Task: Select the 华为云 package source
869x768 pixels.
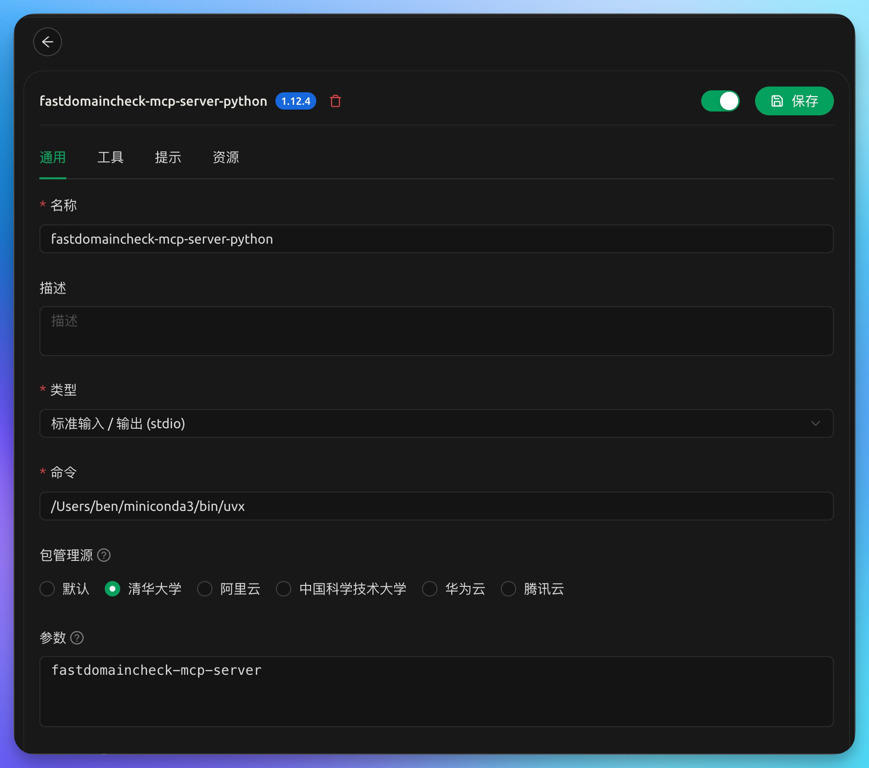Action: coord(429,589)
